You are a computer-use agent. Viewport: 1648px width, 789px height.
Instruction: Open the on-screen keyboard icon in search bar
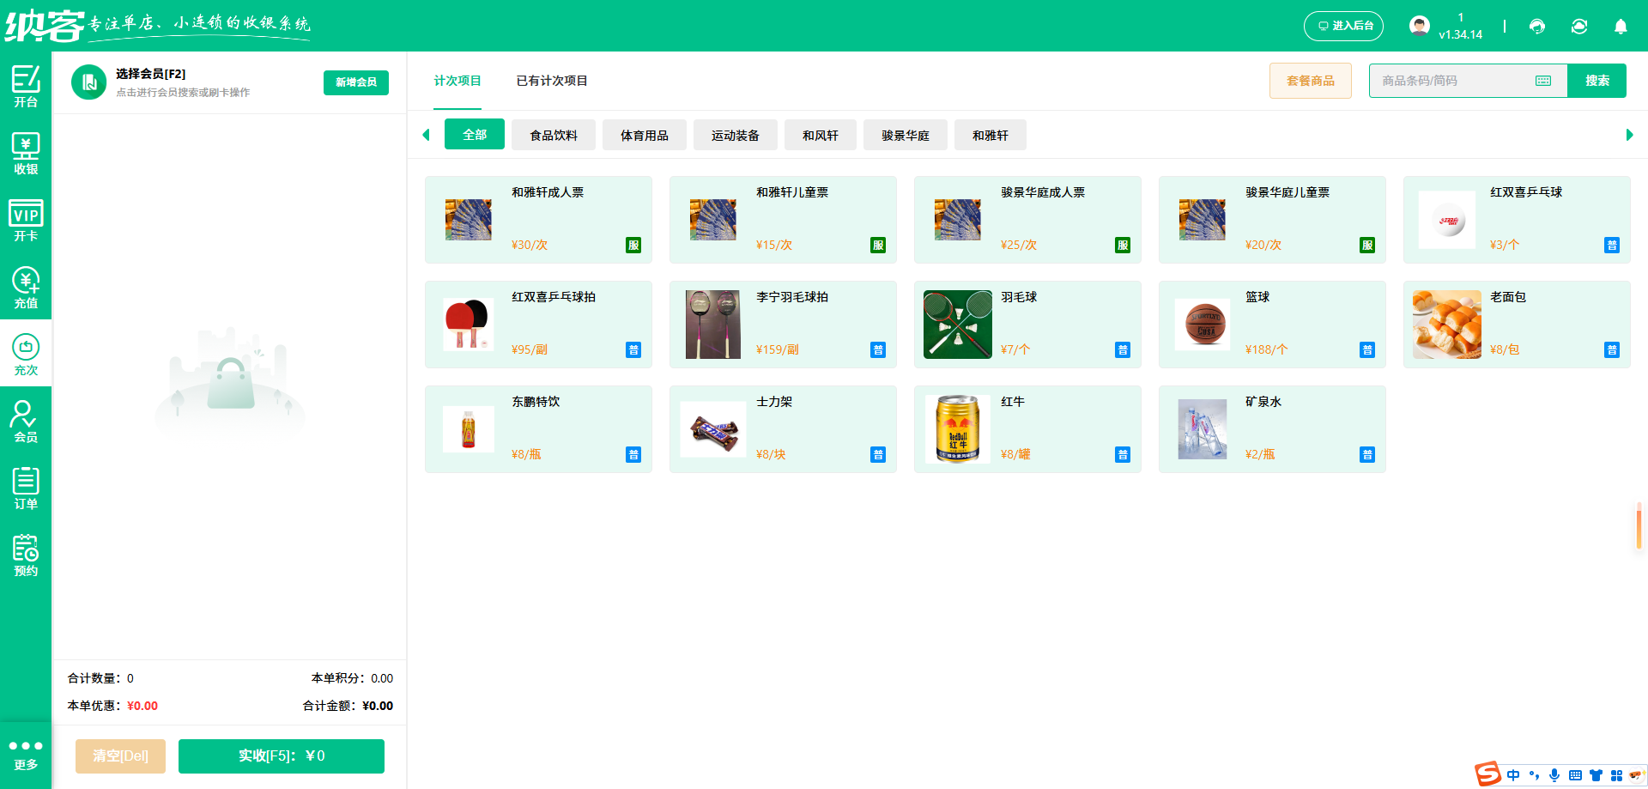1544,80
